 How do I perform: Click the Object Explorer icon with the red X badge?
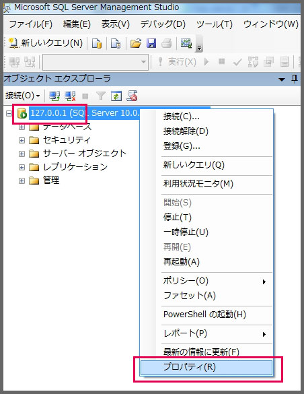132,96
